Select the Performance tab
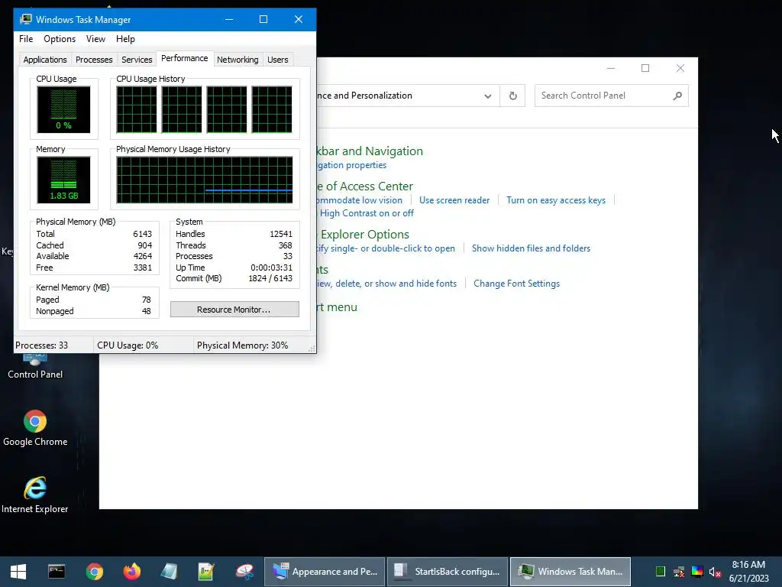This screenshot has width=782, height=587. coord(185,58)
